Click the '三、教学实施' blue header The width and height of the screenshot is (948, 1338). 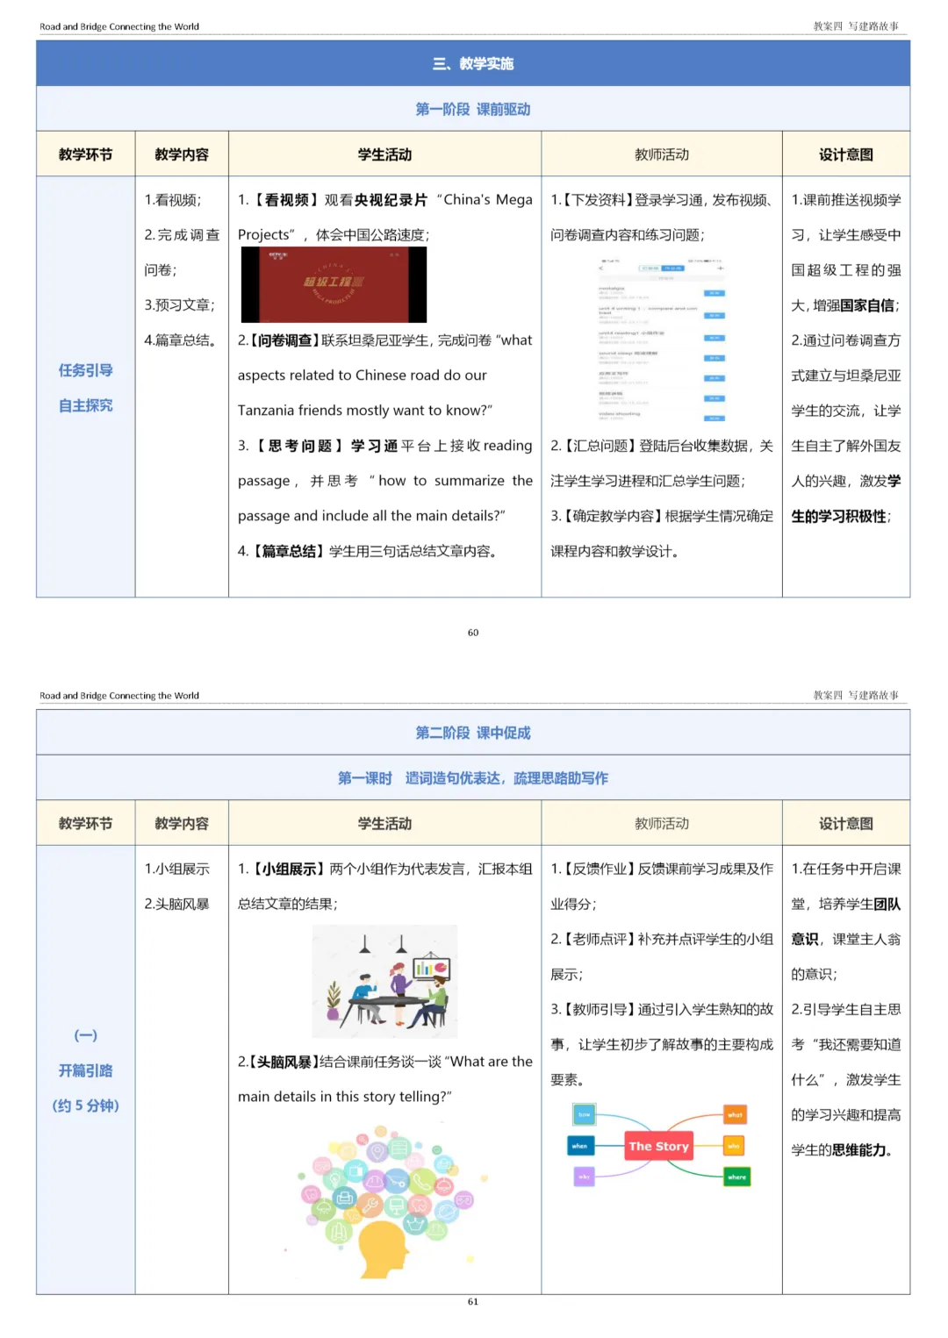473,63
